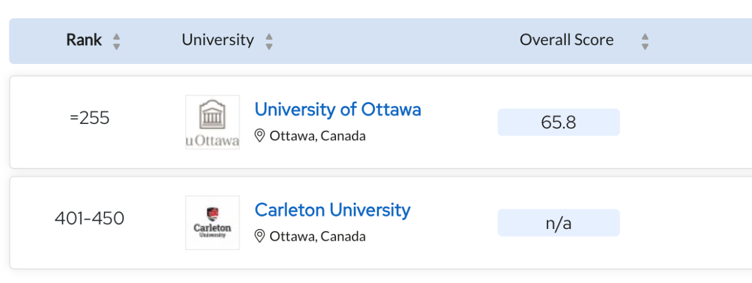
Task: Open the Carleton University link
Action: point(333,210)
